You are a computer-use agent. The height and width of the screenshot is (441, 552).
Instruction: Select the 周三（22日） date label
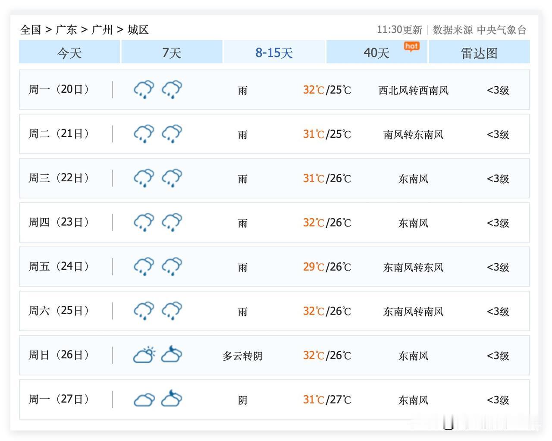pyautogui.click(x=59, y=178)
